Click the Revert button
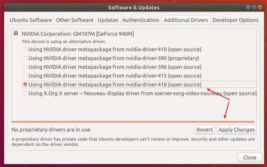Viewport: 267px width, 167px height. [x=205, y=130]
